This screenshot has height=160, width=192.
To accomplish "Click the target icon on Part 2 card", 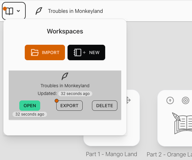I will [186, 100].
